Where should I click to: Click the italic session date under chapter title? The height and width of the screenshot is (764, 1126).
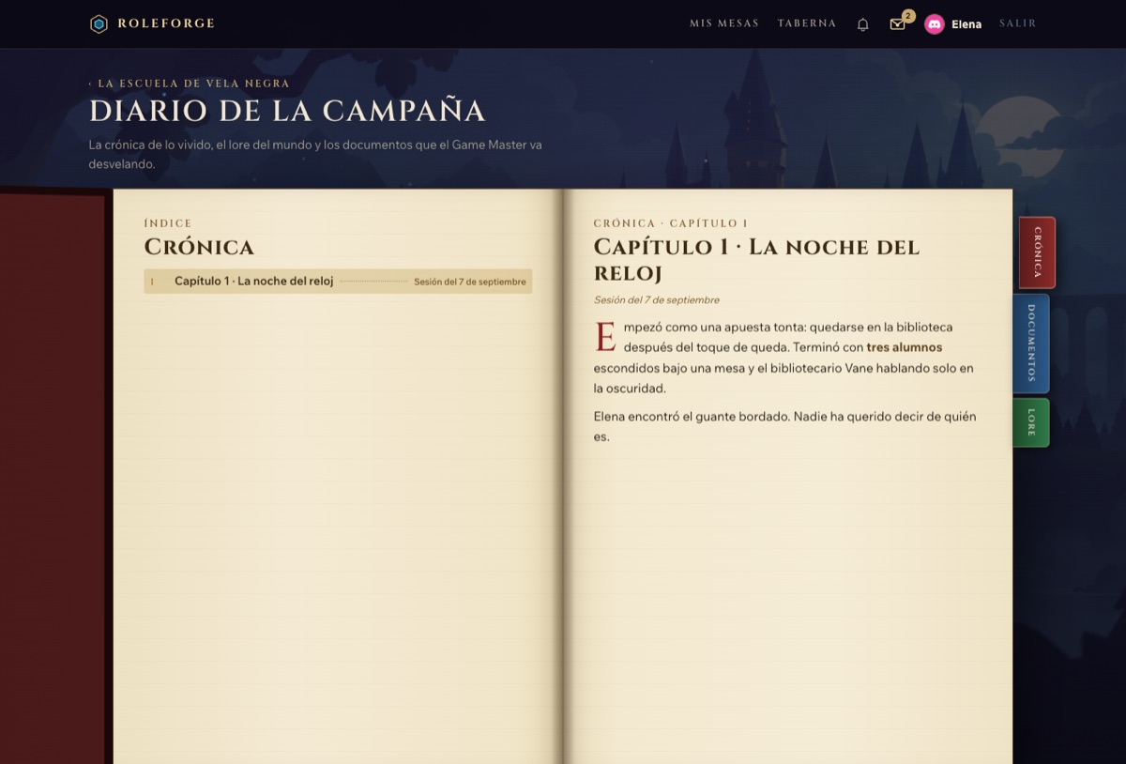[657, 300]
